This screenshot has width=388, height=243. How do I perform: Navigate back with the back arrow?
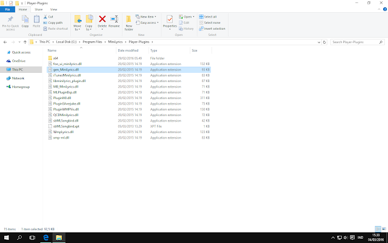(5, 42)
